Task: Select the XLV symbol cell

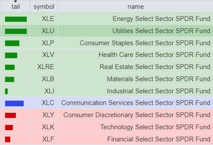Action: tap(48, 55)
